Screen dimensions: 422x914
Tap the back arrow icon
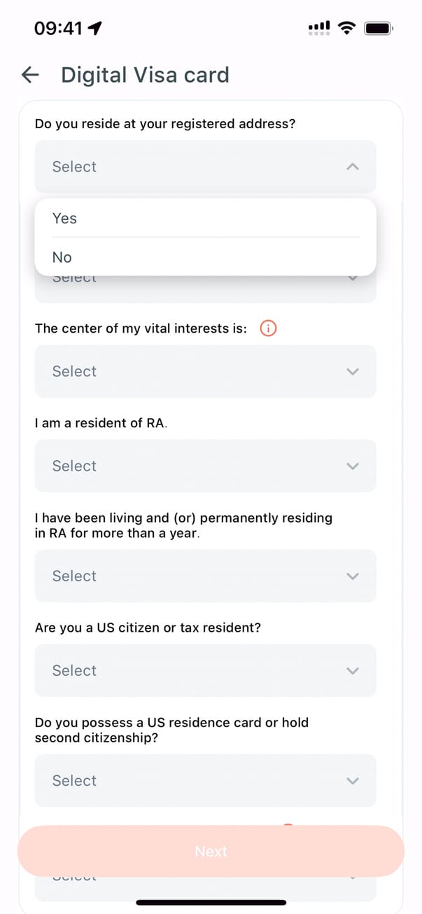click(30, 75)
